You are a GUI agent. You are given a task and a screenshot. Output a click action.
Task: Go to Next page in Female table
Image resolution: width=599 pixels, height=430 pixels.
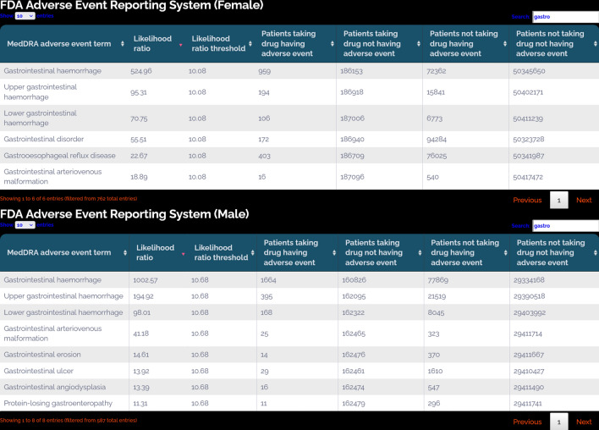coord(584,201)
